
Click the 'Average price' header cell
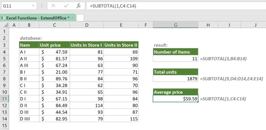click(x=175, y=92)
